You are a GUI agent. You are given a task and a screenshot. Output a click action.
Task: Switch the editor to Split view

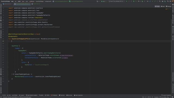tap(163, 7)
